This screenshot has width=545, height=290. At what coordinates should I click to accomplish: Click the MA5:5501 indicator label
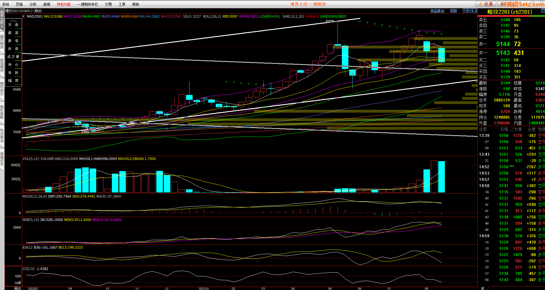(x=35, y=17)
